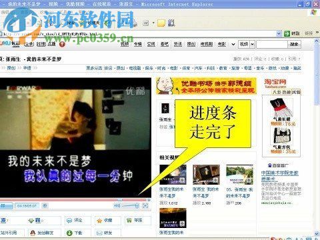Open first related video thumbnail with 1,012 plays
320x240 pixels.
click(x=173, y=175)
